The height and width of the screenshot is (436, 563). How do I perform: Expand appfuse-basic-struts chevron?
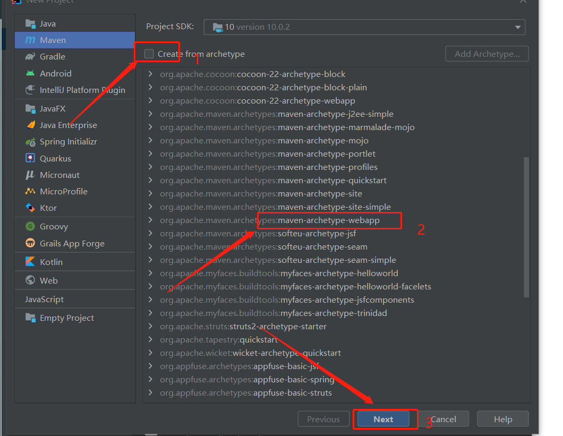click(150, 393)
